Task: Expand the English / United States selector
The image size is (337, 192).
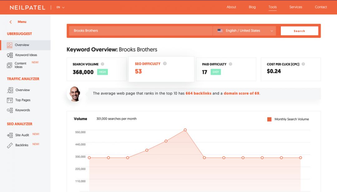Action: (x=244, y=30)
